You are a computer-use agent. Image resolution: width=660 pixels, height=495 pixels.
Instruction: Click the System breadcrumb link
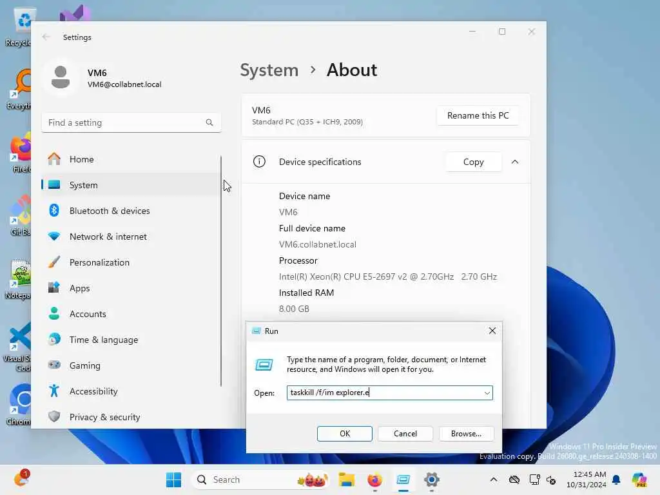tap(269, 70)
